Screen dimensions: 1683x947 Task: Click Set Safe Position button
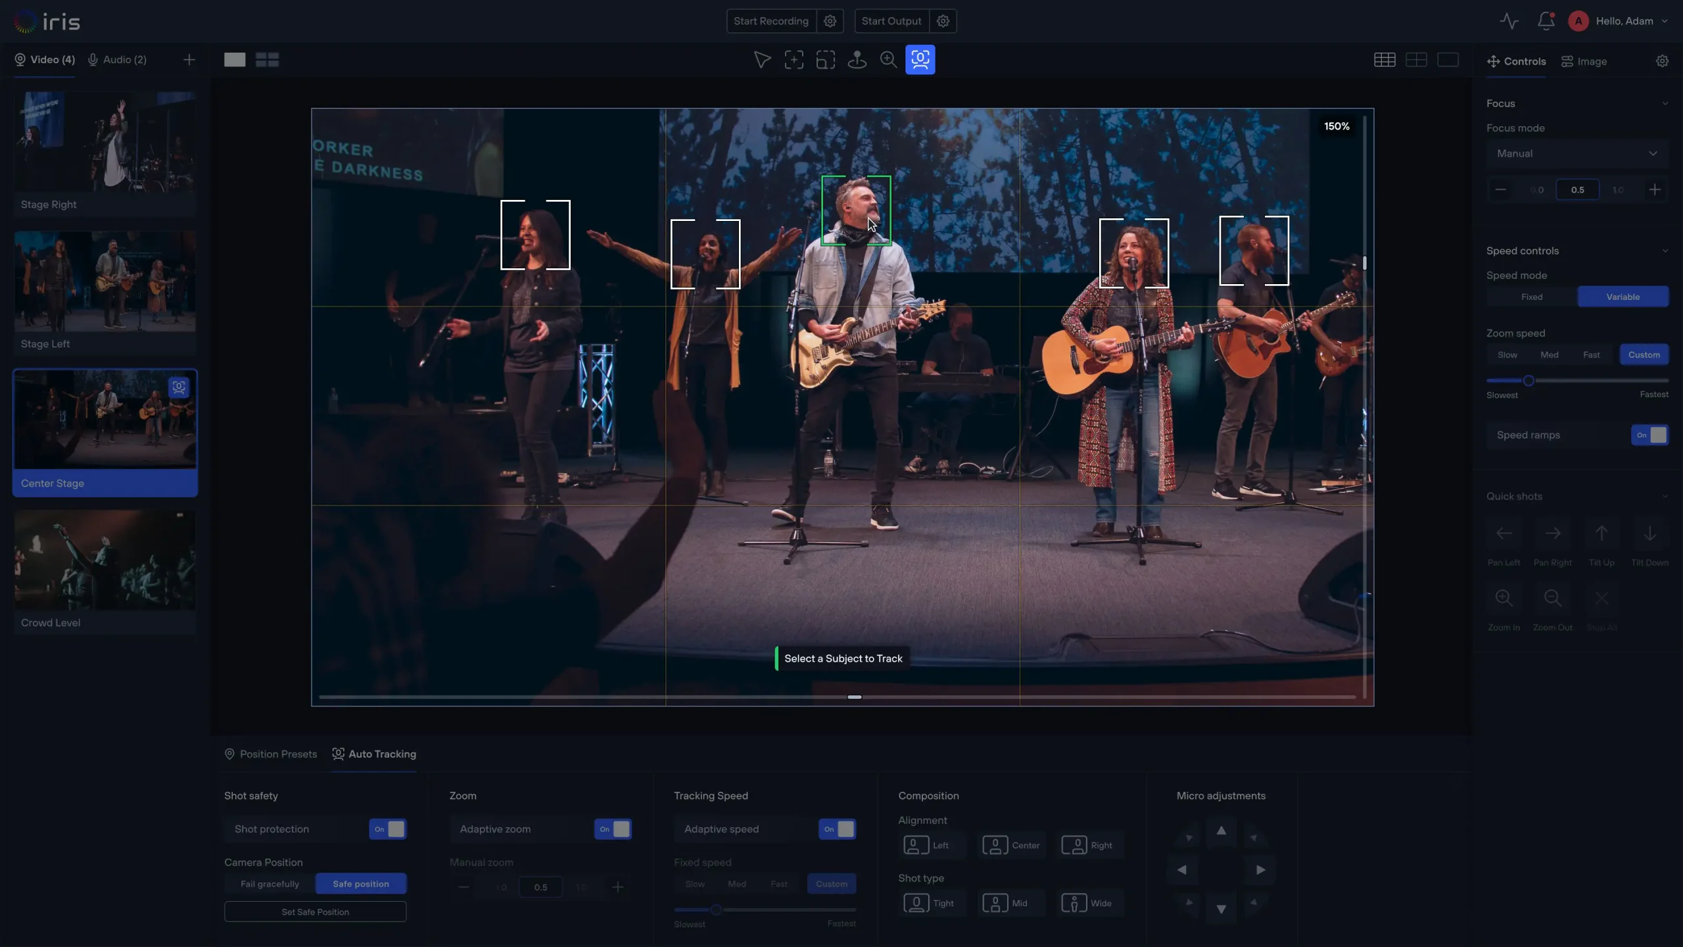pos(315,911)
